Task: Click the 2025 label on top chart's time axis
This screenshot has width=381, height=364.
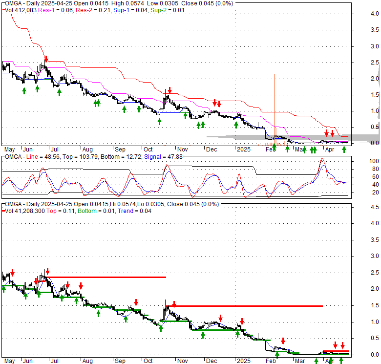Action: pos(242,149)
